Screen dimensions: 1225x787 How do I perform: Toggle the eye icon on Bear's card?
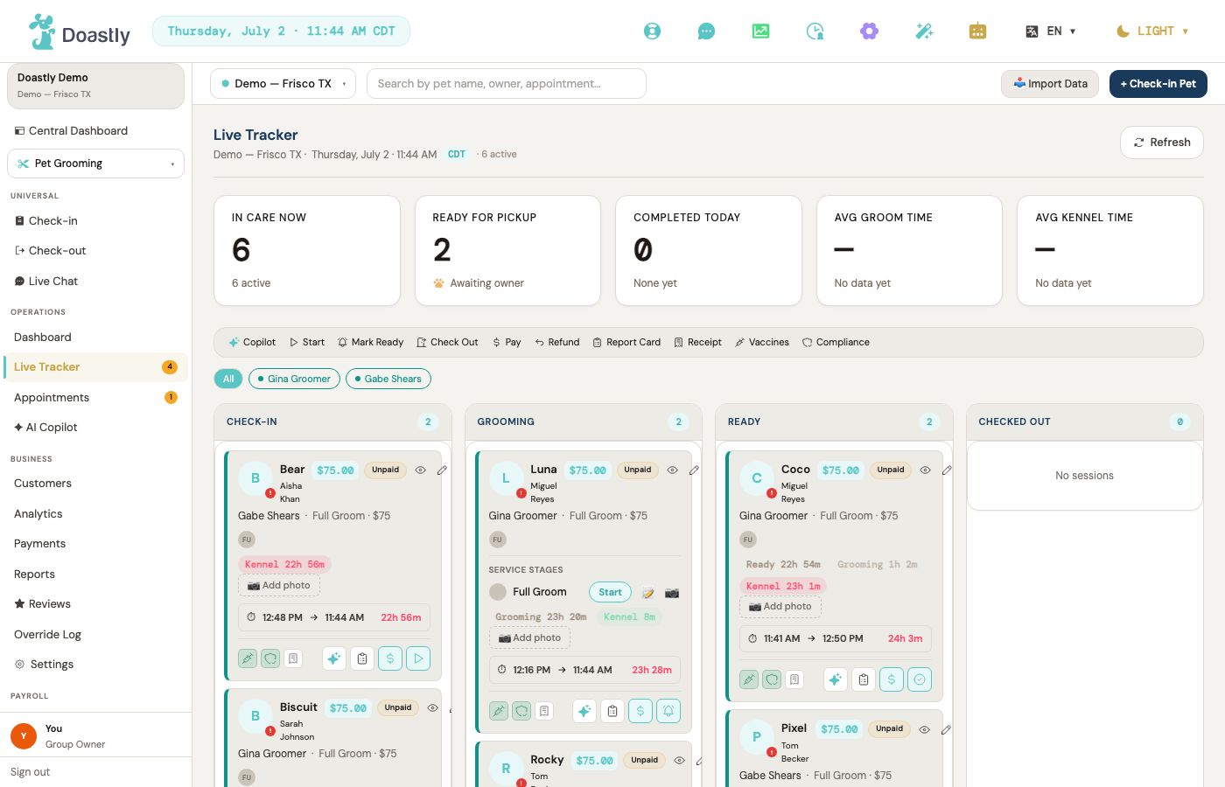pyautogui.click(x=421, y=470)
